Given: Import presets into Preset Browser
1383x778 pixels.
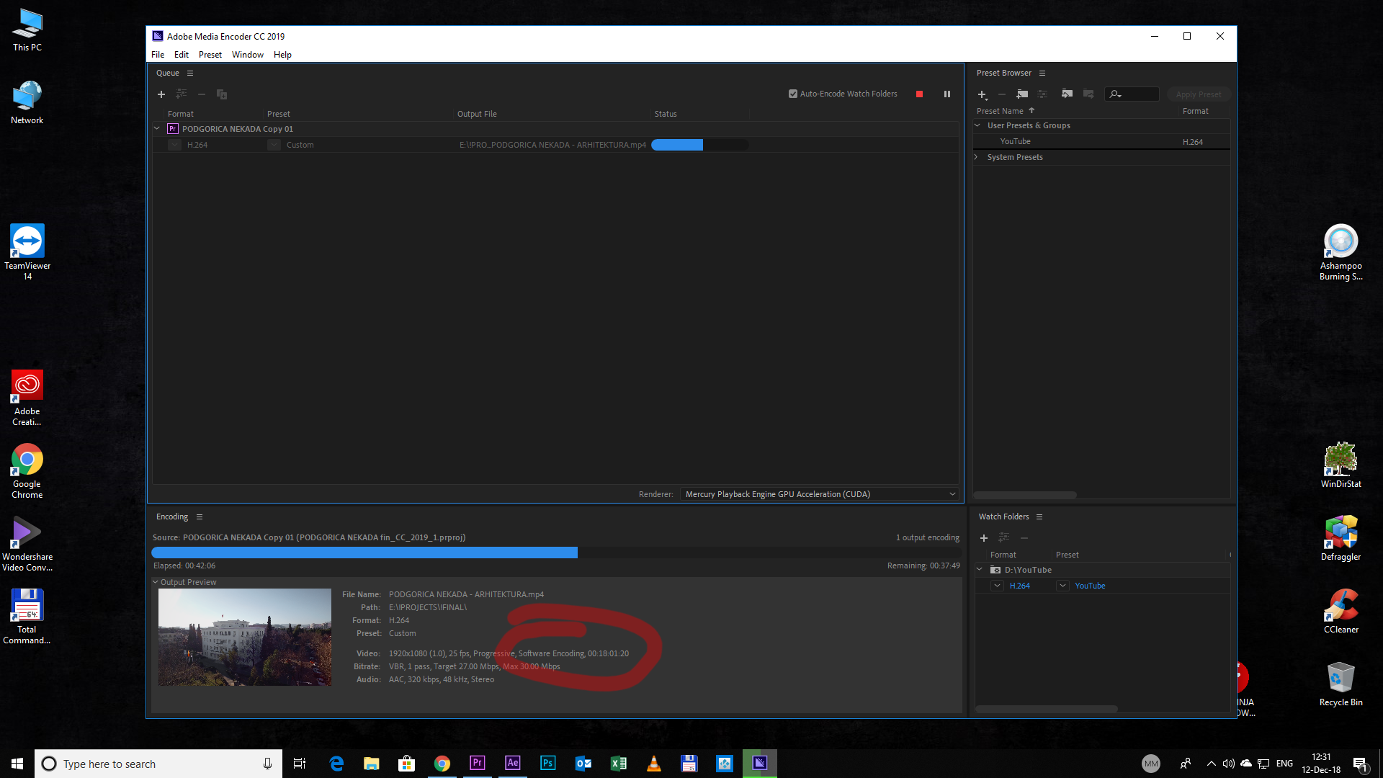Looking at the screenshot, I should click(1067, 94).
